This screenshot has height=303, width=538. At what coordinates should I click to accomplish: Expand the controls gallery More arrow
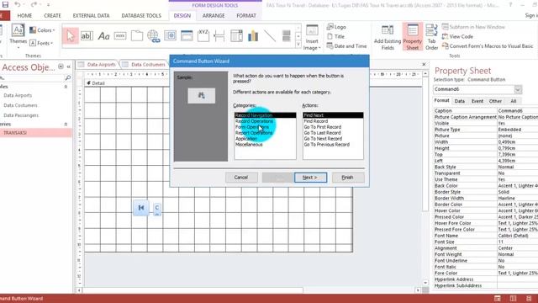(298, 45)
